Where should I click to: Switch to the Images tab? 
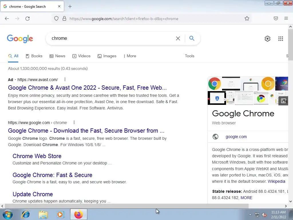(x=107, y=56)
